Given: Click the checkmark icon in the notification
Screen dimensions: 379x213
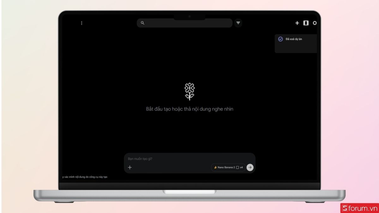Looking at the screenshot, I should point(280,39).
